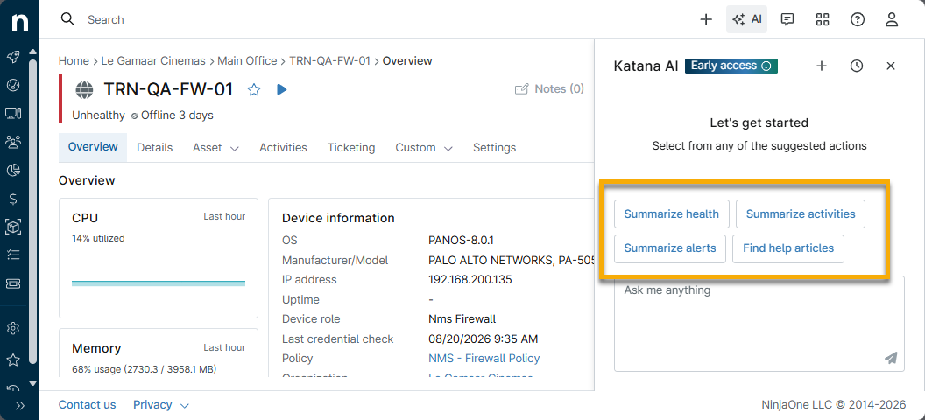Open the pie chart reporting sidebar icon
The image size is (925, 420).
13,171
